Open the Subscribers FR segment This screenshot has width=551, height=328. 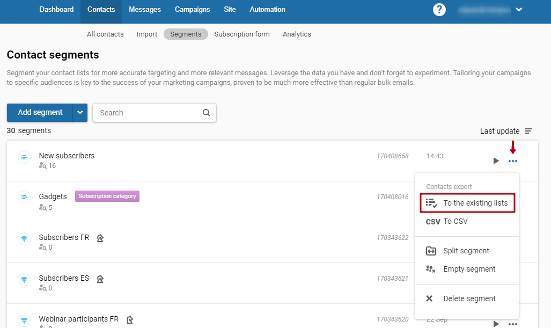click(64, 237)
